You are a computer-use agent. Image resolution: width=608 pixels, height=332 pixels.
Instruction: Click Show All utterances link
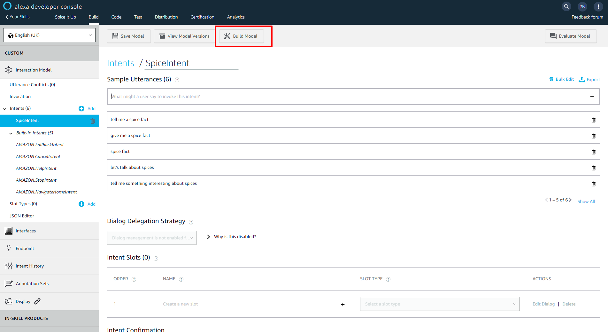click(586, 201)
